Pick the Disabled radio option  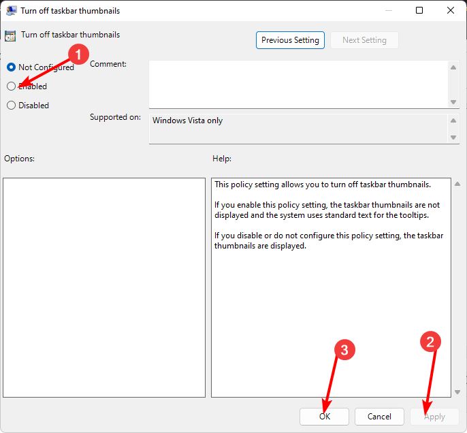(11, 106)
